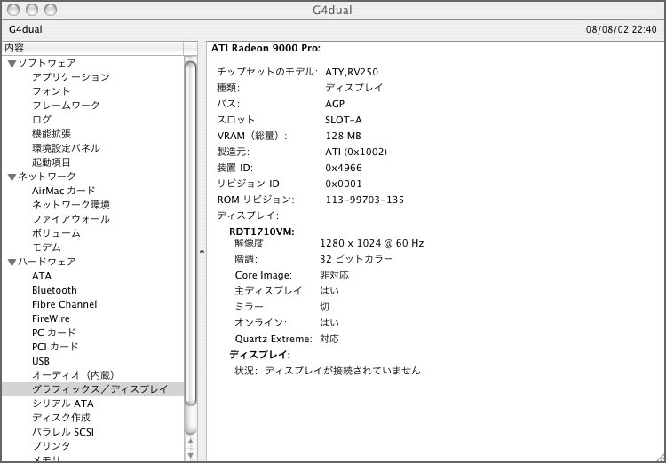Click Core Image 非対応 value
This screenshot has width=666, height=463.
pos(334,276)
